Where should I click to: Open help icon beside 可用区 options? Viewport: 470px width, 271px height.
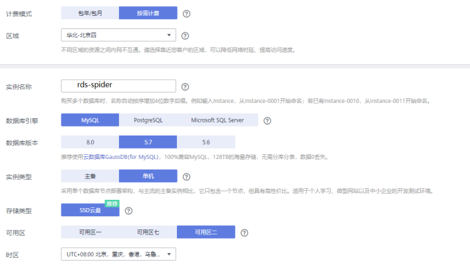point(244,233)
